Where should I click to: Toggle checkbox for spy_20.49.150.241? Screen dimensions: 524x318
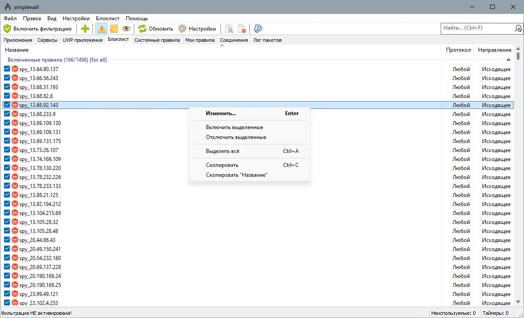click(7, 249)
